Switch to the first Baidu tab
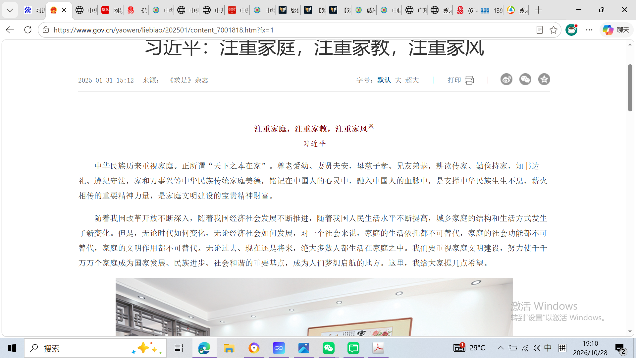The image size is (636, 358). pyautogui.click(x=34, y=10)
